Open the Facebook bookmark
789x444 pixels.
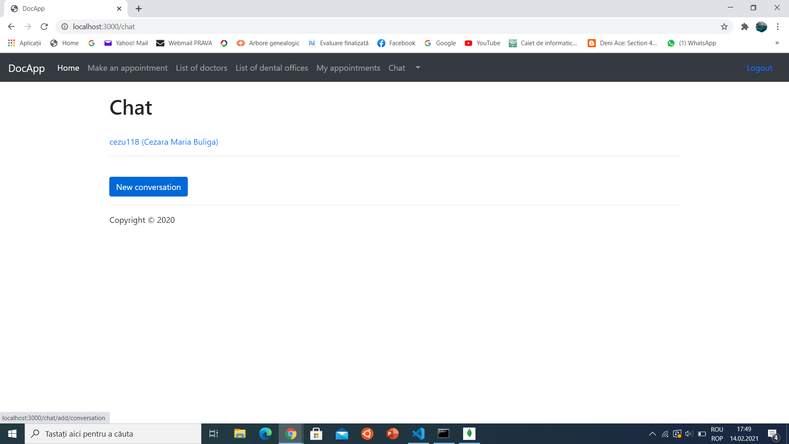click(396, 43)
